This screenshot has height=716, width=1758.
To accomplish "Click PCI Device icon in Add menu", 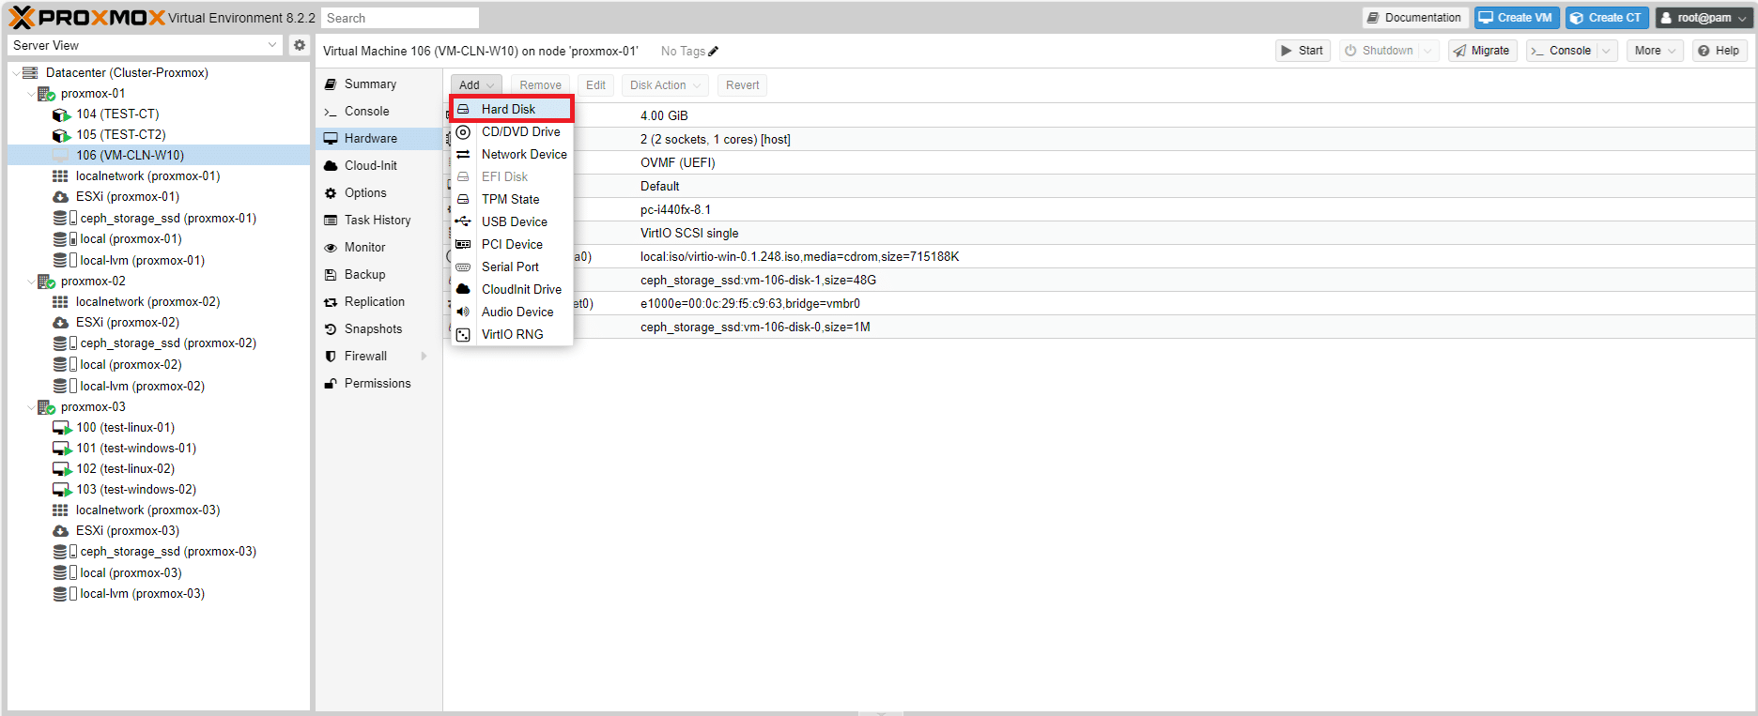I will (x=463, y=245).
